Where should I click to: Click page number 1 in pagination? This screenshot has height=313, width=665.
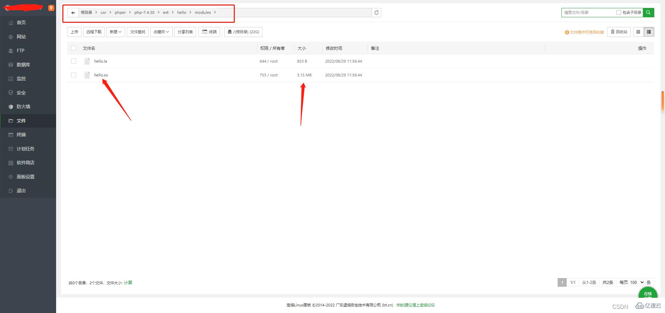[562, 283]
